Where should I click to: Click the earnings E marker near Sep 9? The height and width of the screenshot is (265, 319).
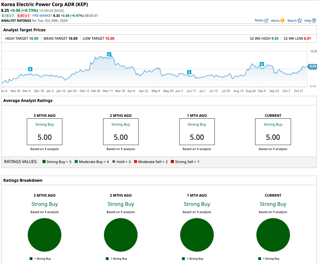coord(262,64)
